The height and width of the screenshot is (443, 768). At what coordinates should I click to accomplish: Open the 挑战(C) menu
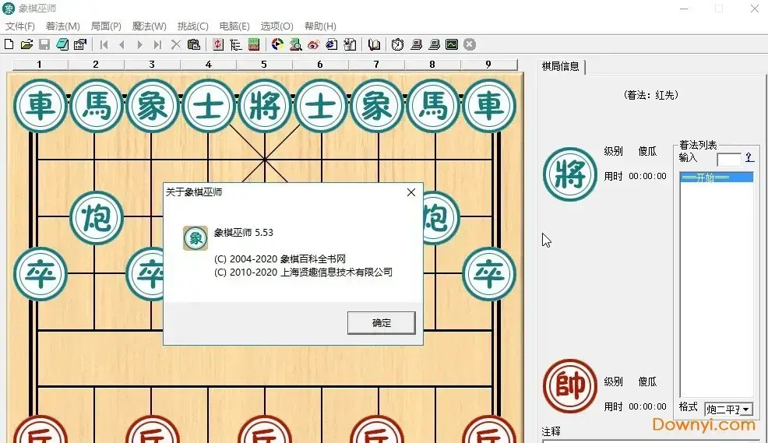pos(192,26)
